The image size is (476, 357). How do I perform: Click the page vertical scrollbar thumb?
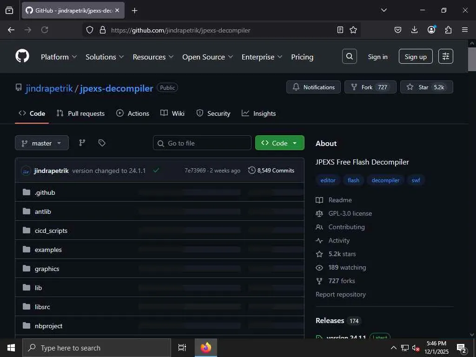point(472,59)
